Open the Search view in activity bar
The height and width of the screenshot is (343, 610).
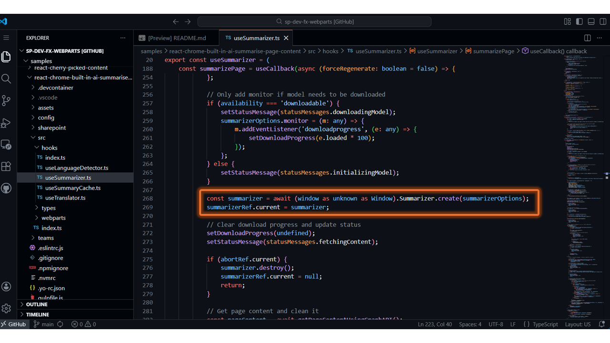[6, 79]
